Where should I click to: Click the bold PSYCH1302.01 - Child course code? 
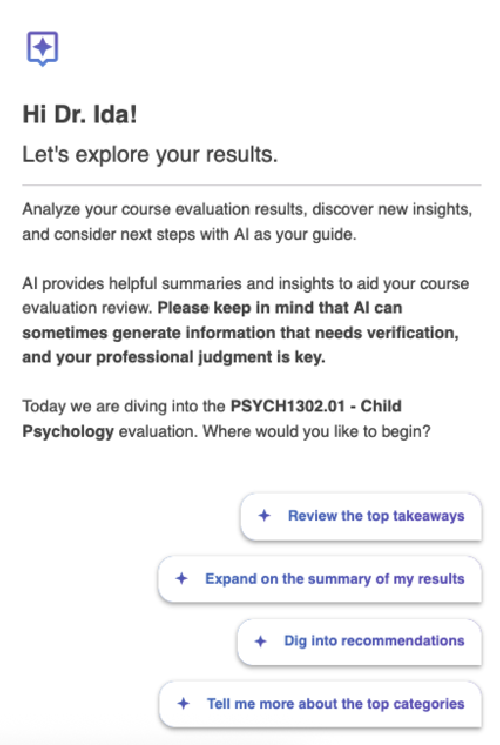tap(316, 406)
